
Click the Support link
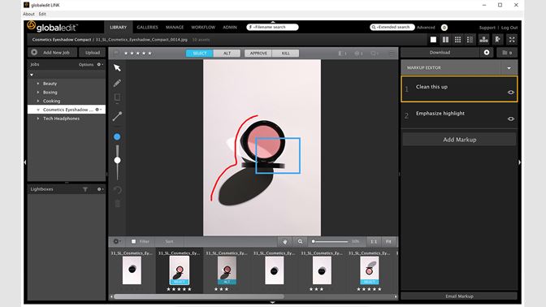point(487,28)
